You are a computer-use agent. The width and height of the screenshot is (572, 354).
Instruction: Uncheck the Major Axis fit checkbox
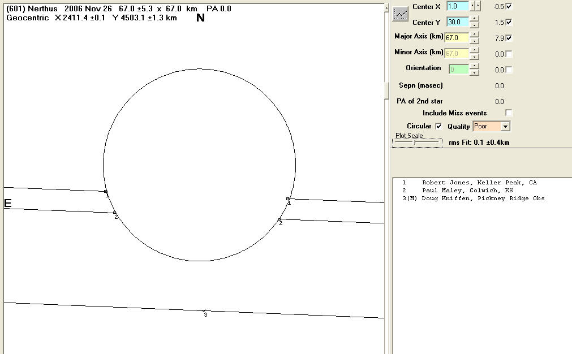[509, 38]
